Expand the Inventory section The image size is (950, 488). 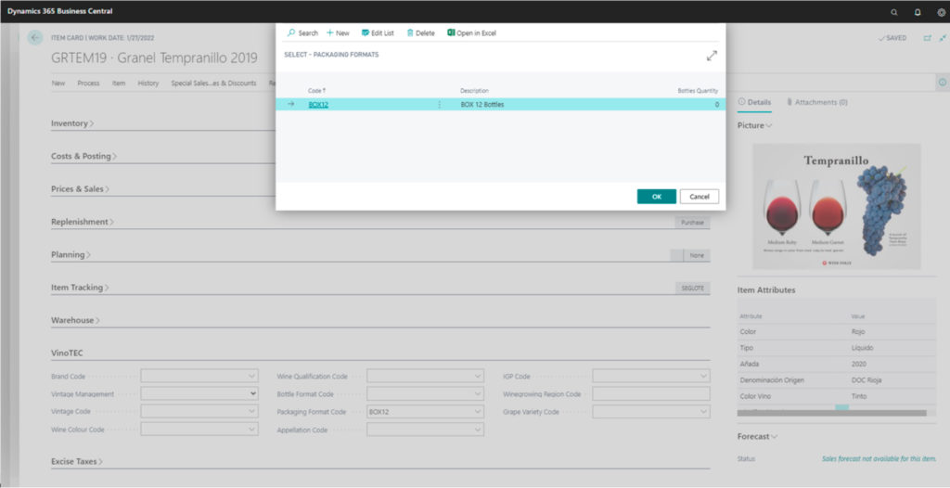pos(72,123)
